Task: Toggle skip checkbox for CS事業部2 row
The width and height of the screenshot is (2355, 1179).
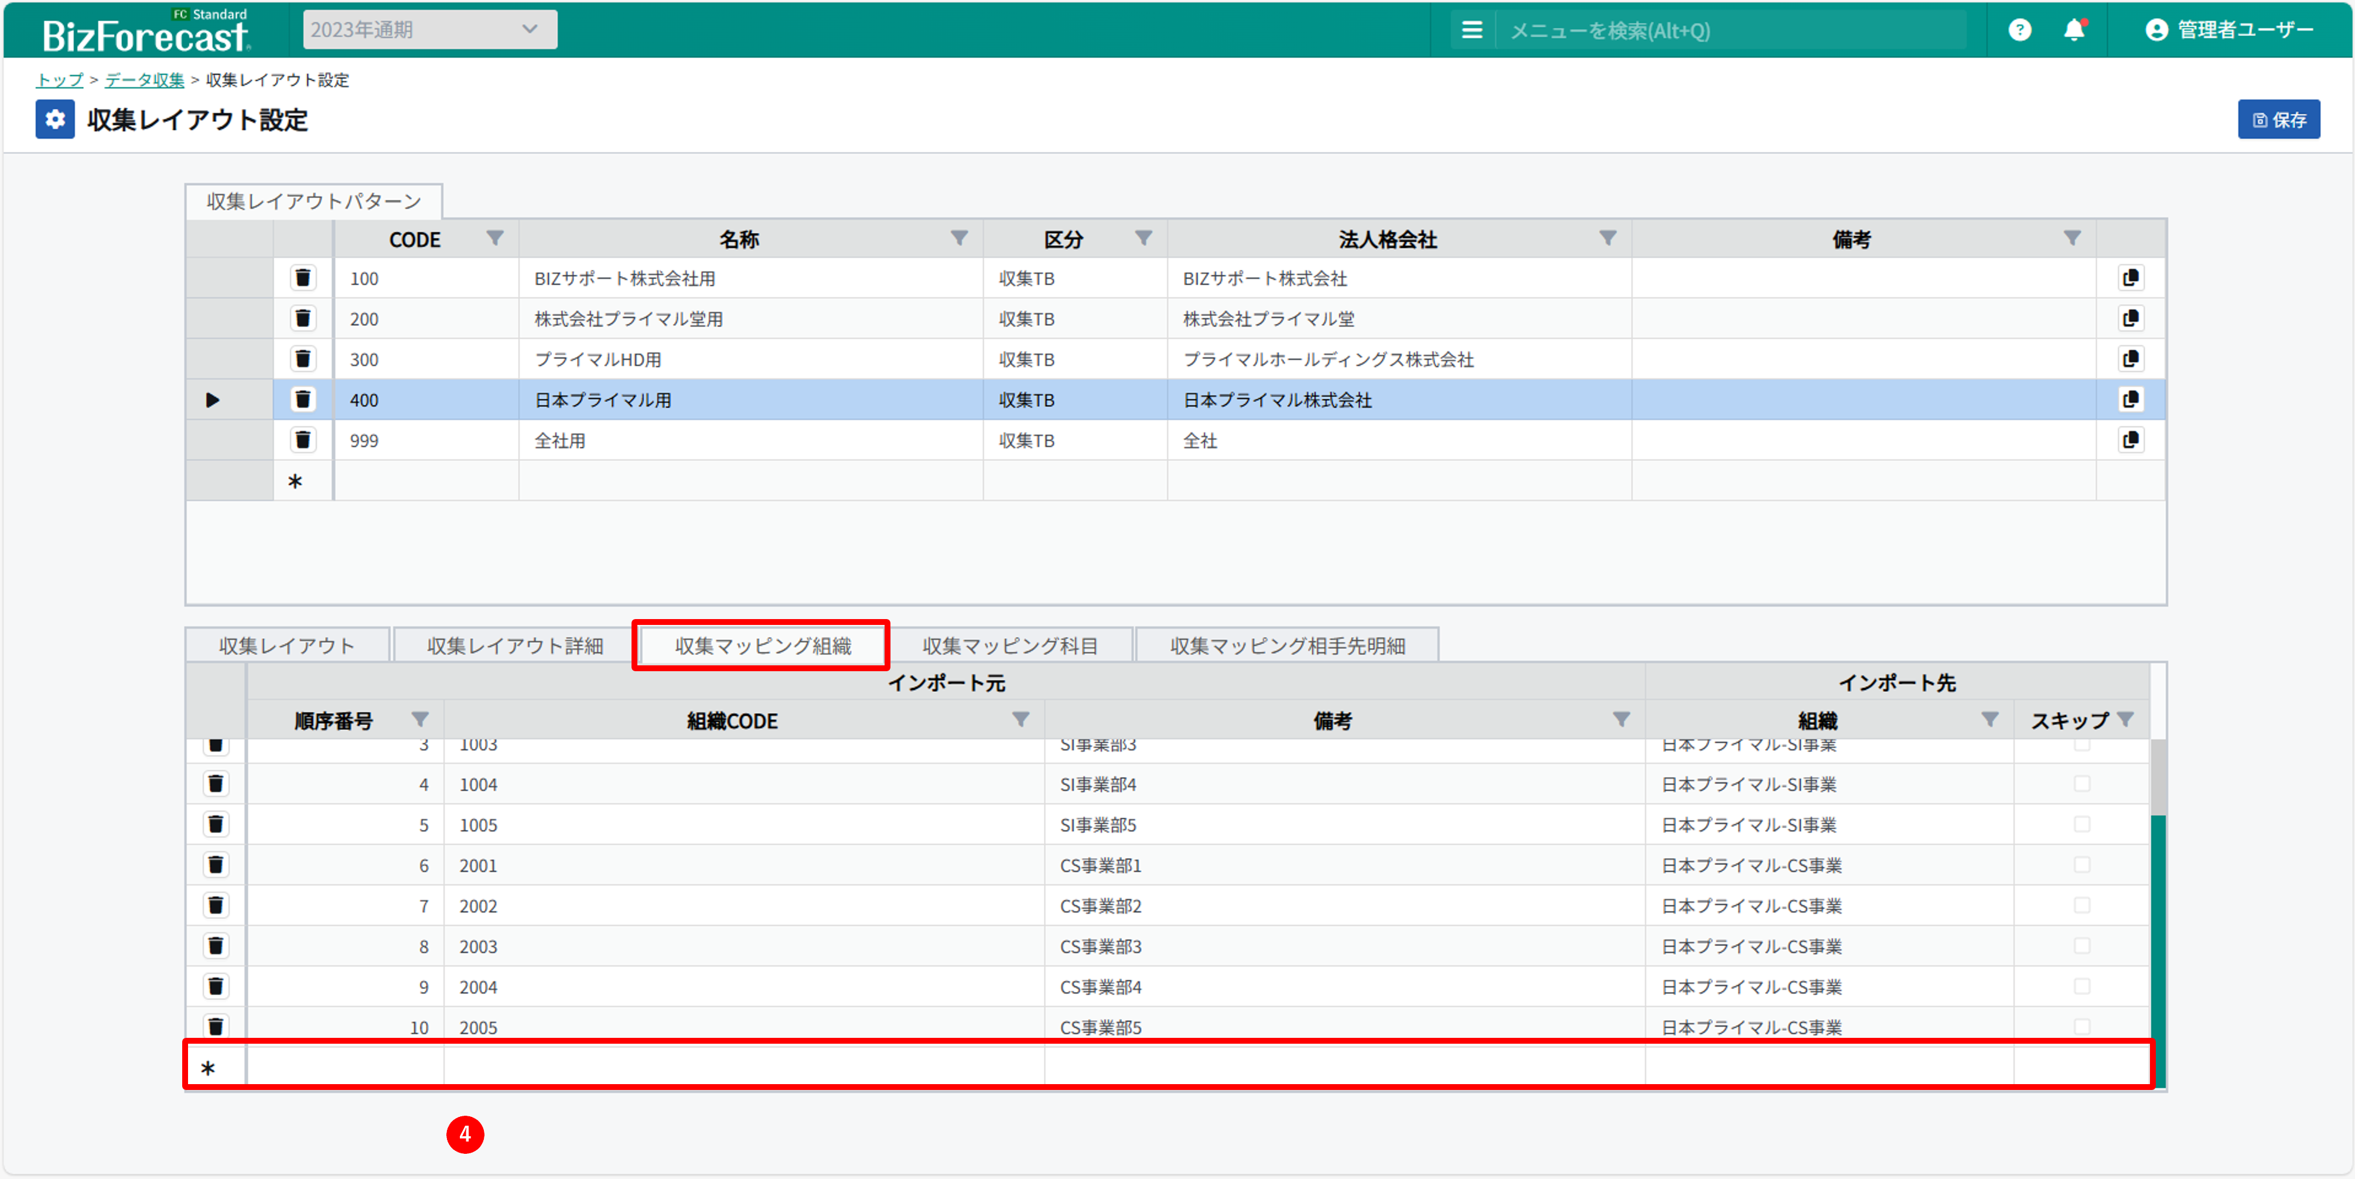Action: point(2081,905)
